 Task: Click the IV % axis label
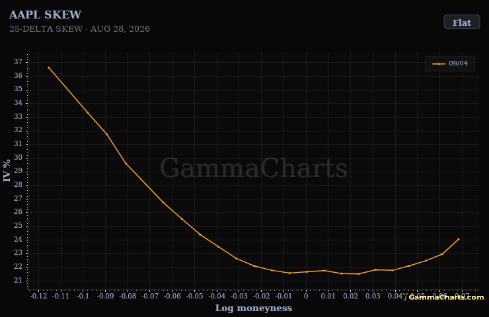click(7, 170)
